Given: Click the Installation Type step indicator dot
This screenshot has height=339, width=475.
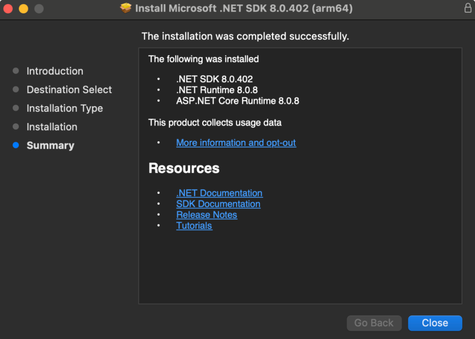Looking at the screenshot, I should tap(16, 108).
